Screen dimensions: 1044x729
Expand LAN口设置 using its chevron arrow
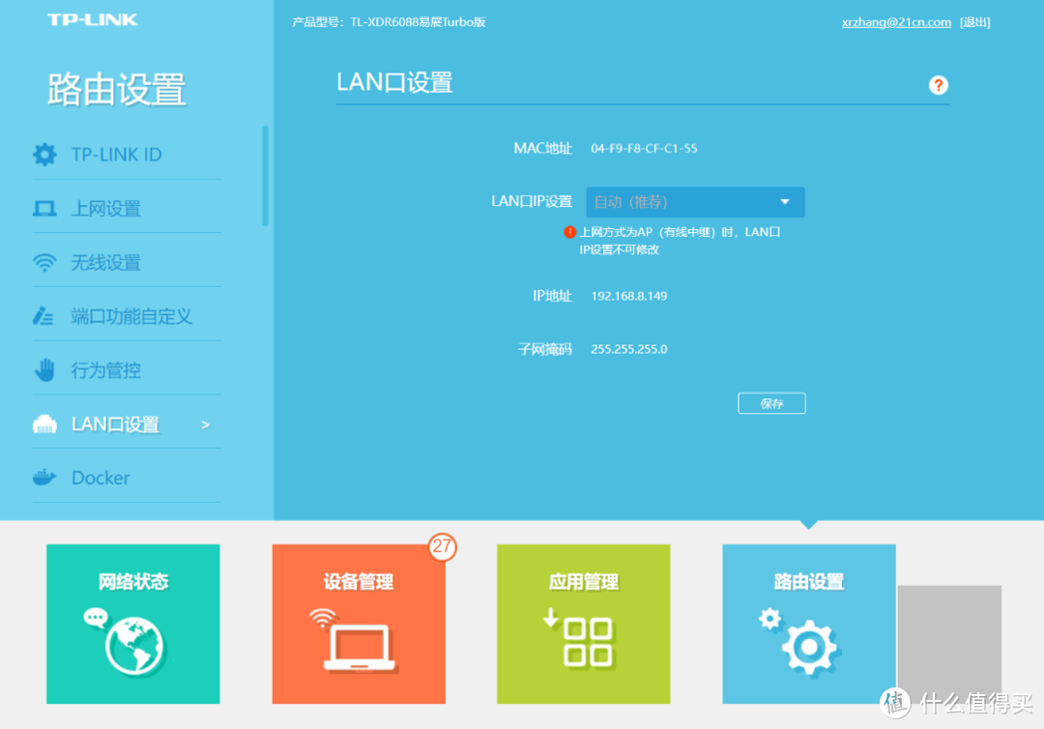204,423
